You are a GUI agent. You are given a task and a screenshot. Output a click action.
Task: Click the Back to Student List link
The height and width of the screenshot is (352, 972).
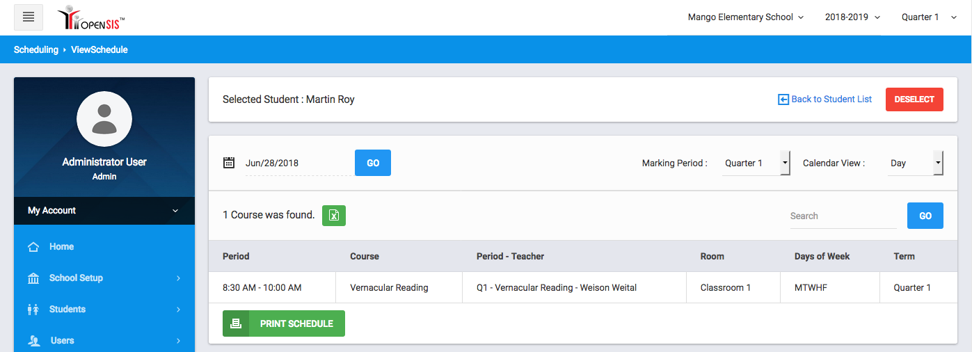click(825, 99)
